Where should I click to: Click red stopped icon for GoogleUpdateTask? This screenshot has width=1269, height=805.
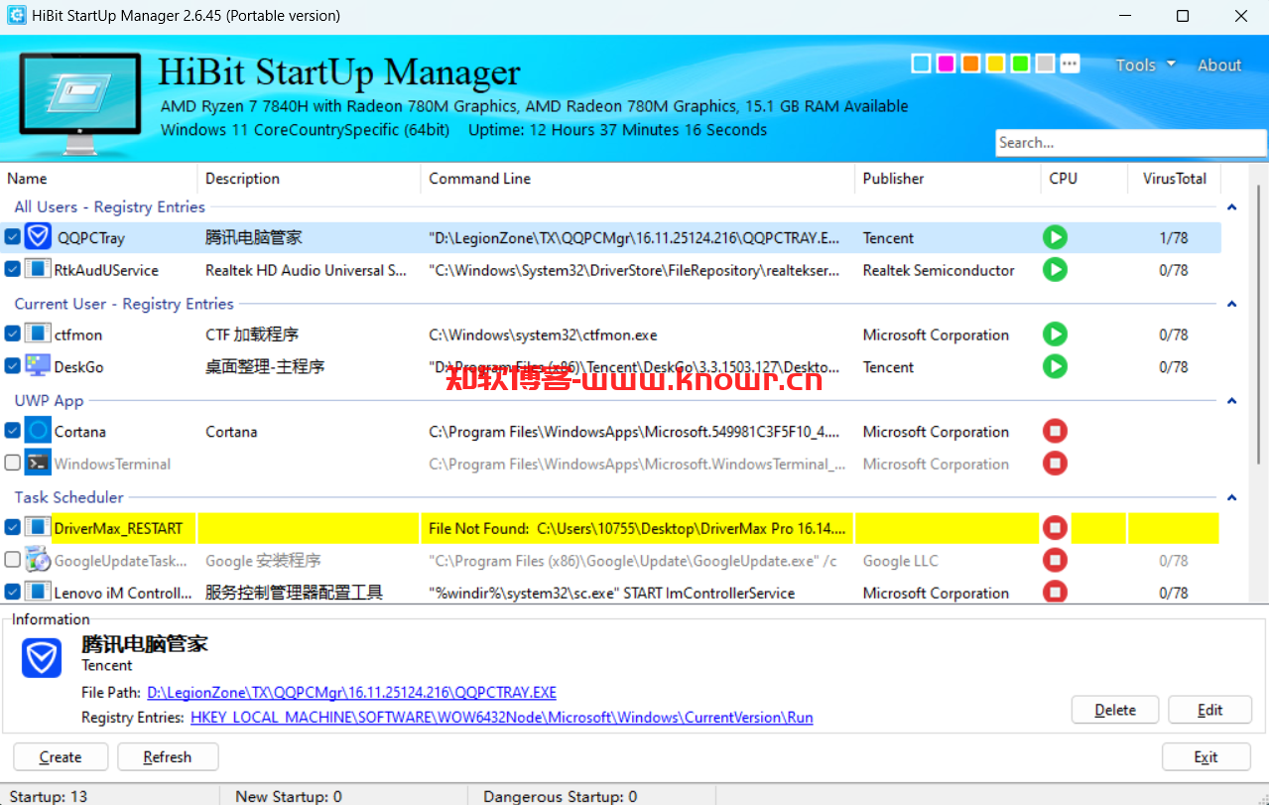point(1055,560)
